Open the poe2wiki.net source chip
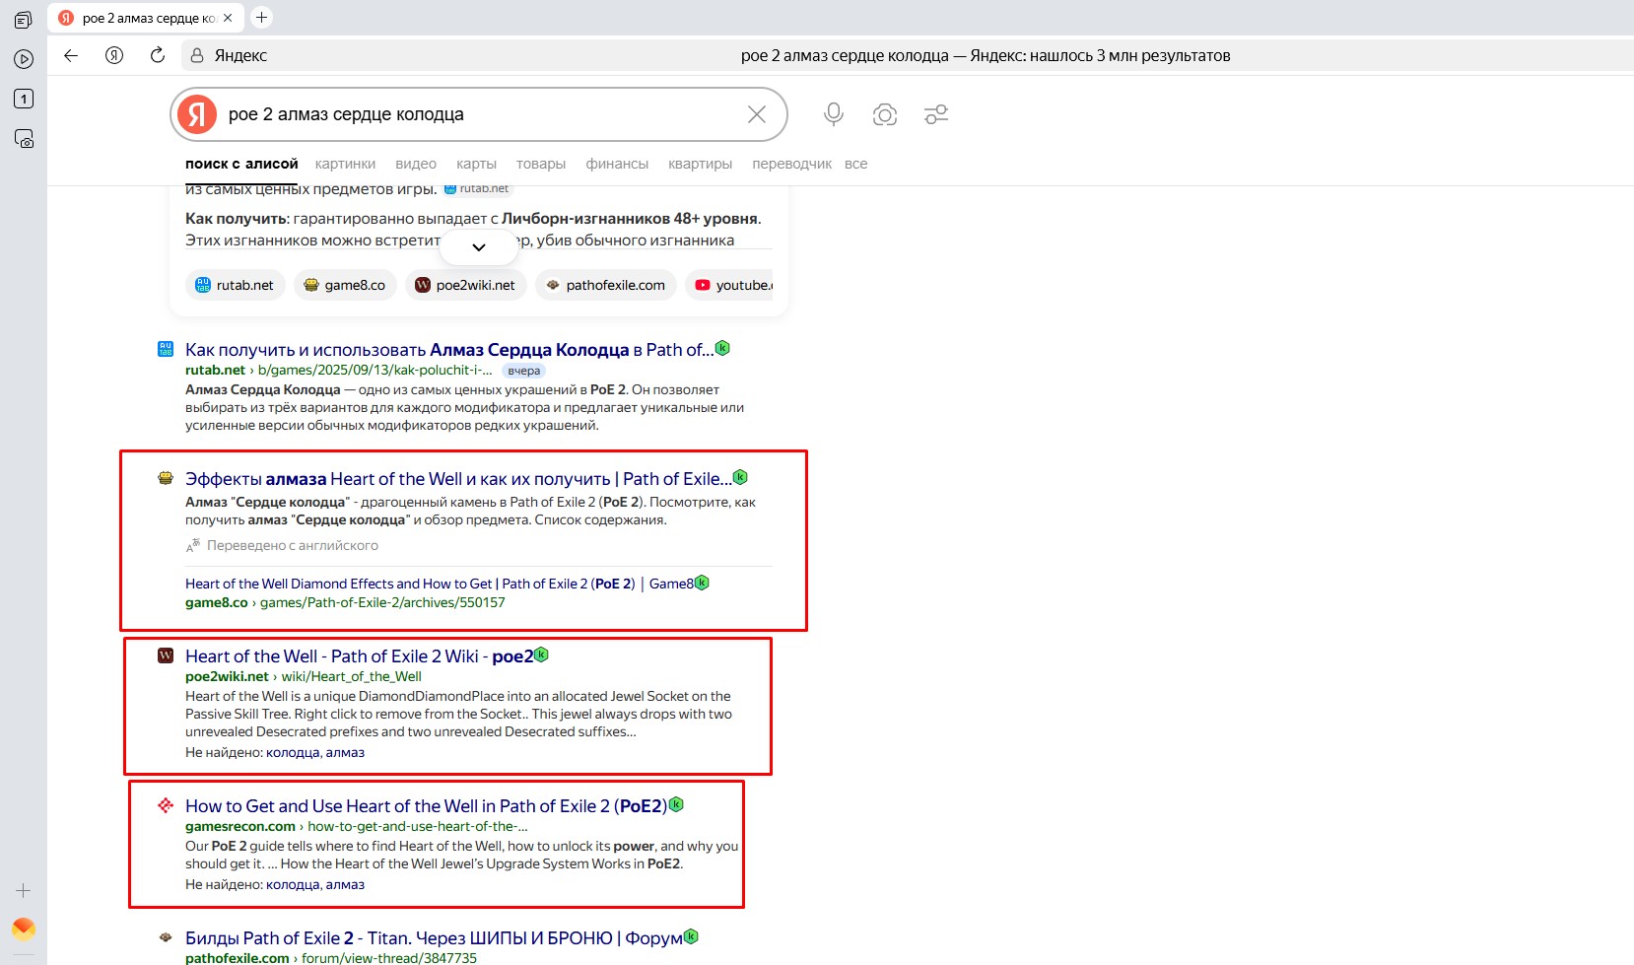 click(x=465, y=285)
